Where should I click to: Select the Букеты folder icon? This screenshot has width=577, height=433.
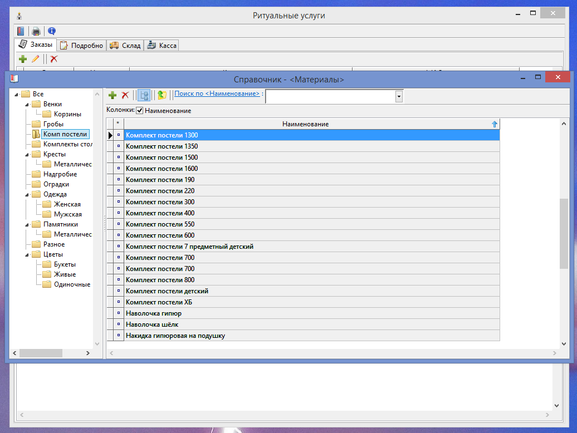pos(47,264)
